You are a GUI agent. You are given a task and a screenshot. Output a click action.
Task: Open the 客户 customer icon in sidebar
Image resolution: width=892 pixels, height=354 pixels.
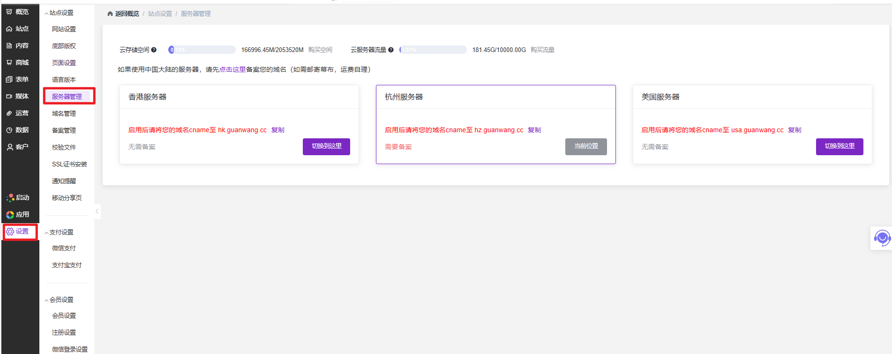click(9, 147)
